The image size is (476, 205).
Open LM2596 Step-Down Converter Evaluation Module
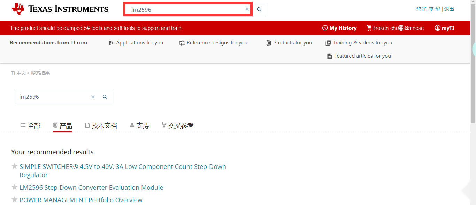coord(91,188)
